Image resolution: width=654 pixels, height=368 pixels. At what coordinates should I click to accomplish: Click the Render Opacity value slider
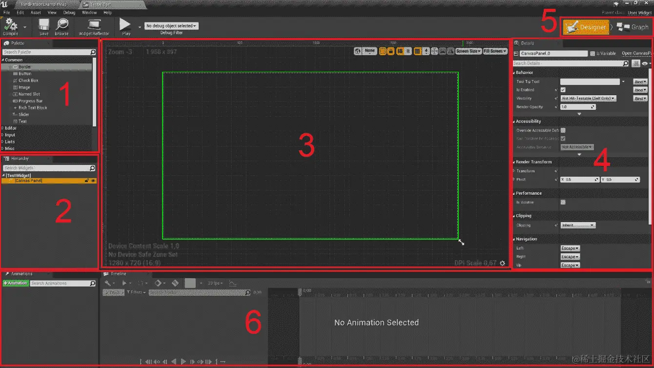click(578, 107)
